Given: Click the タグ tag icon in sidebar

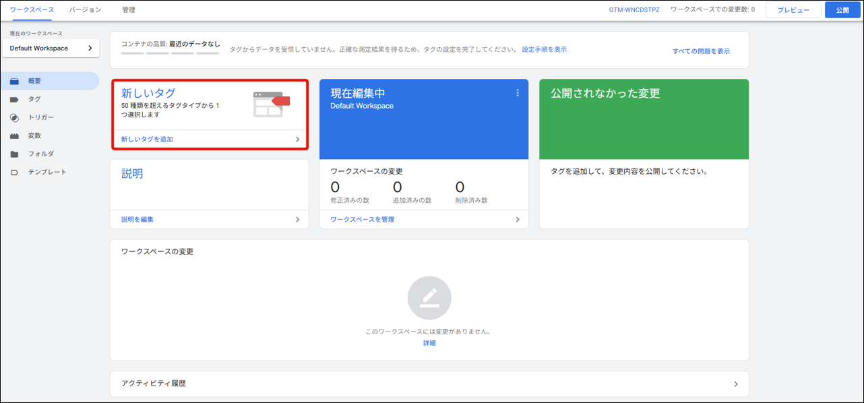Looking at the screenshot, I should coord(15,99).
